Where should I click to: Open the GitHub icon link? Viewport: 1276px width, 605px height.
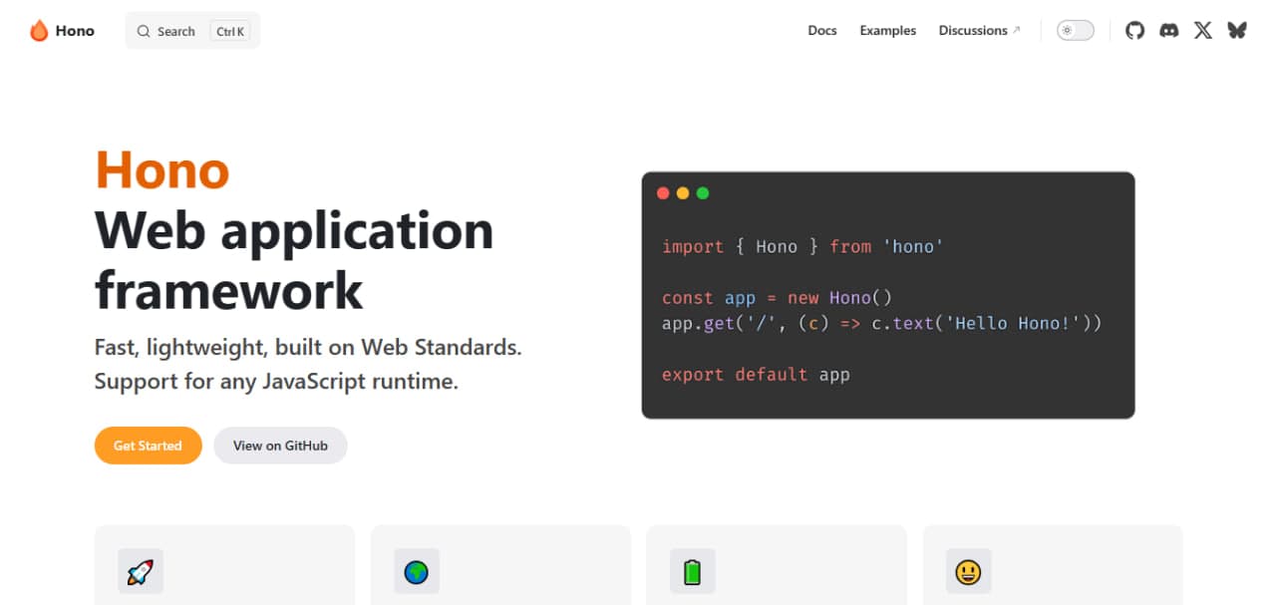tap(1134, 31)
